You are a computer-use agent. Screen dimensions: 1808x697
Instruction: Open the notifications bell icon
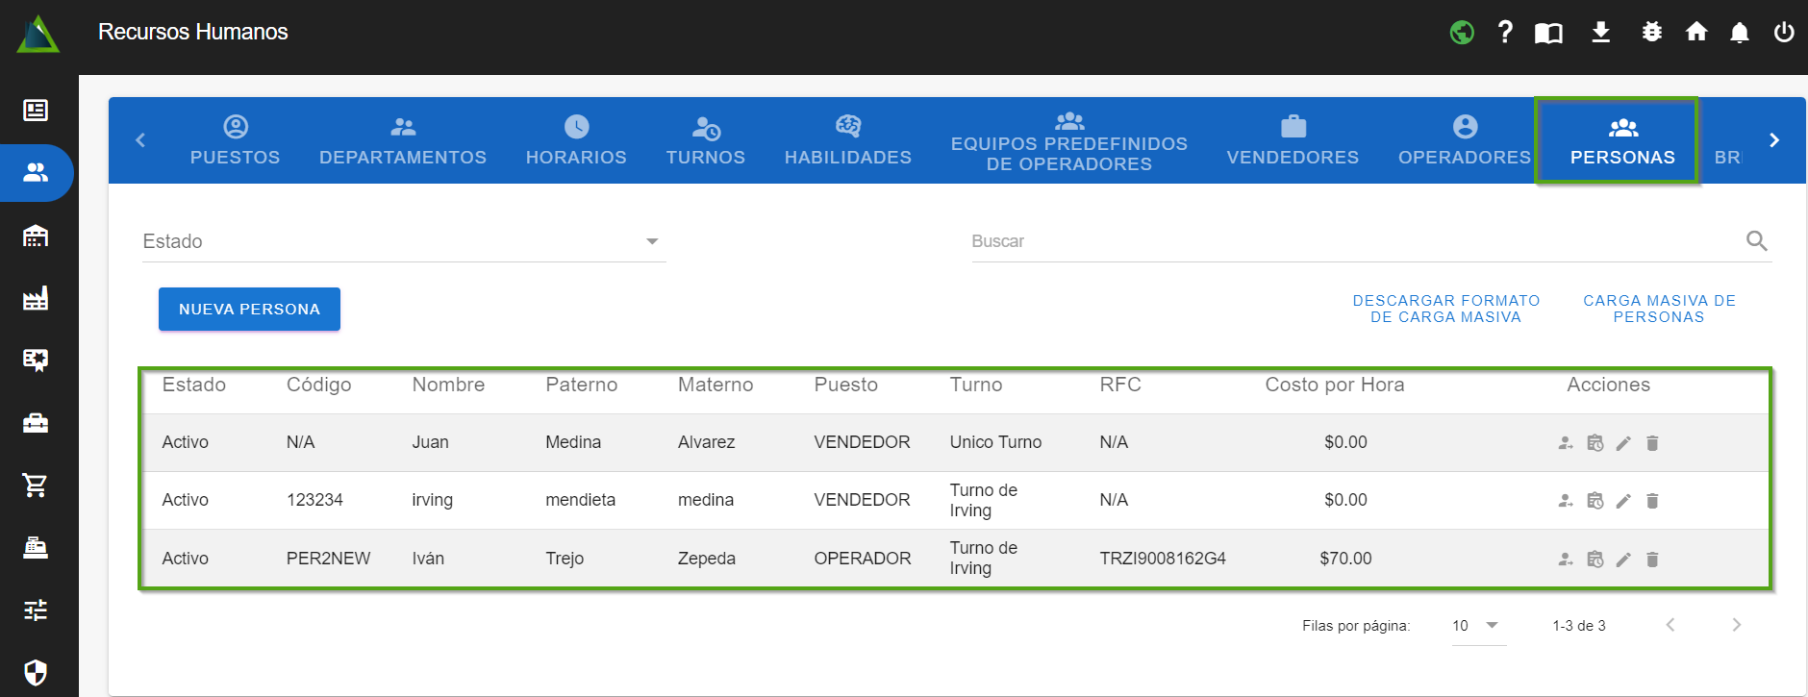pos(1740,33)
